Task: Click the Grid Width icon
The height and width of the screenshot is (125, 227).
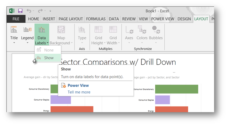Action: click(x=113, y=29)
